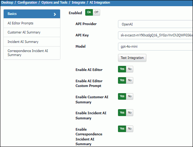Click the Test Integration button
193x147 pixels.
(x=132, y=58)
